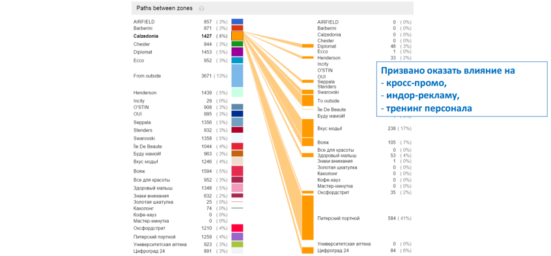The height and width of the screenshot is (256, 551).
Task: Select the violet Питерский портной source swatch
Action: click(x=237, y=236)
